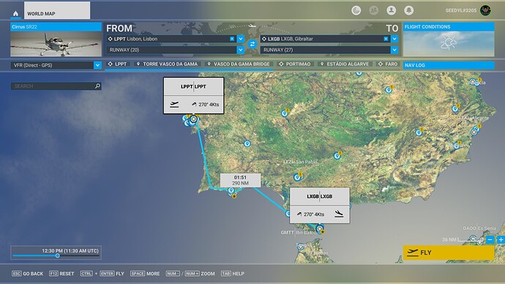This screenshot has height=284, width=505.
Task: Click the Faro area starred map marker
Action: 234,195
